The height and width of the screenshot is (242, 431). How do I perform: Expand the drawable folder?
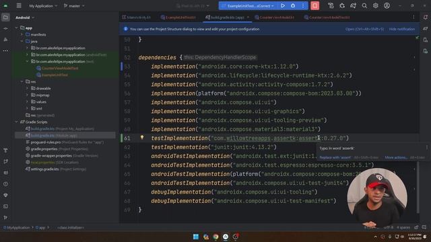[x=27, y=88]
